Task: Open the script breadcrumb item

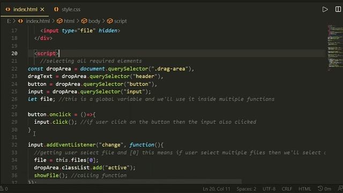Action: 120,21
